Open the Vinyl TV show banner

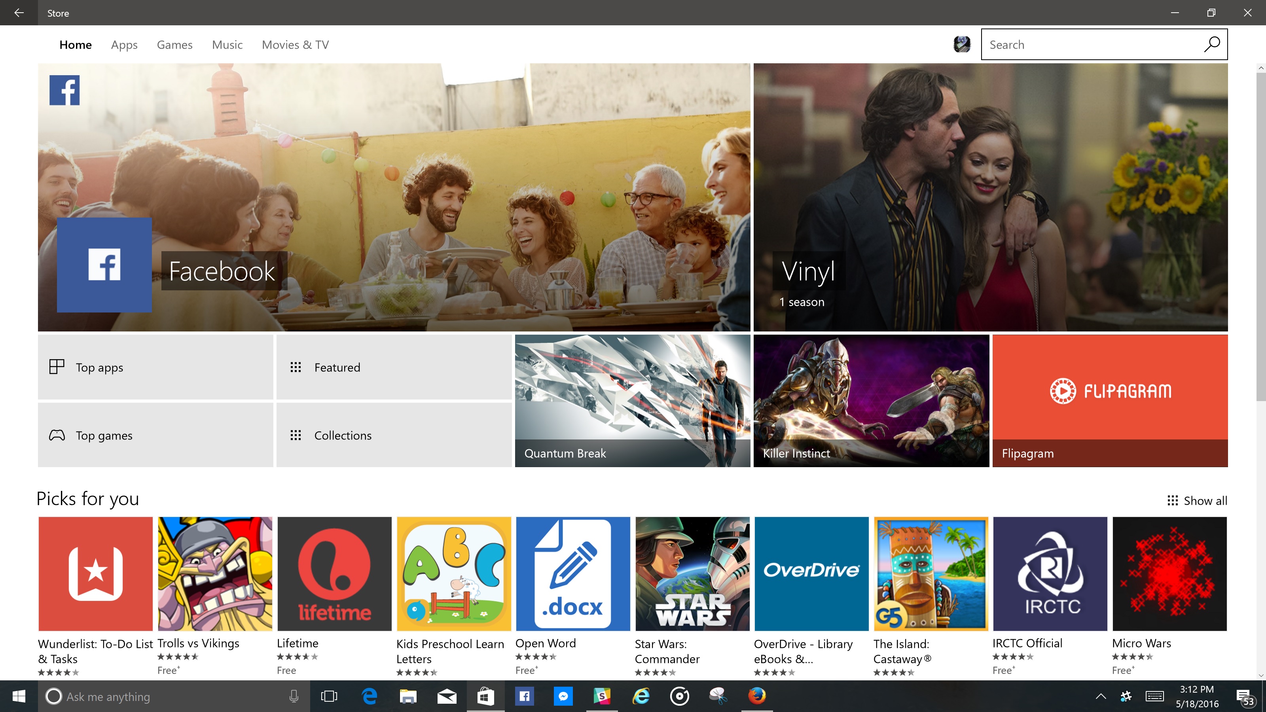click(990, 197)
